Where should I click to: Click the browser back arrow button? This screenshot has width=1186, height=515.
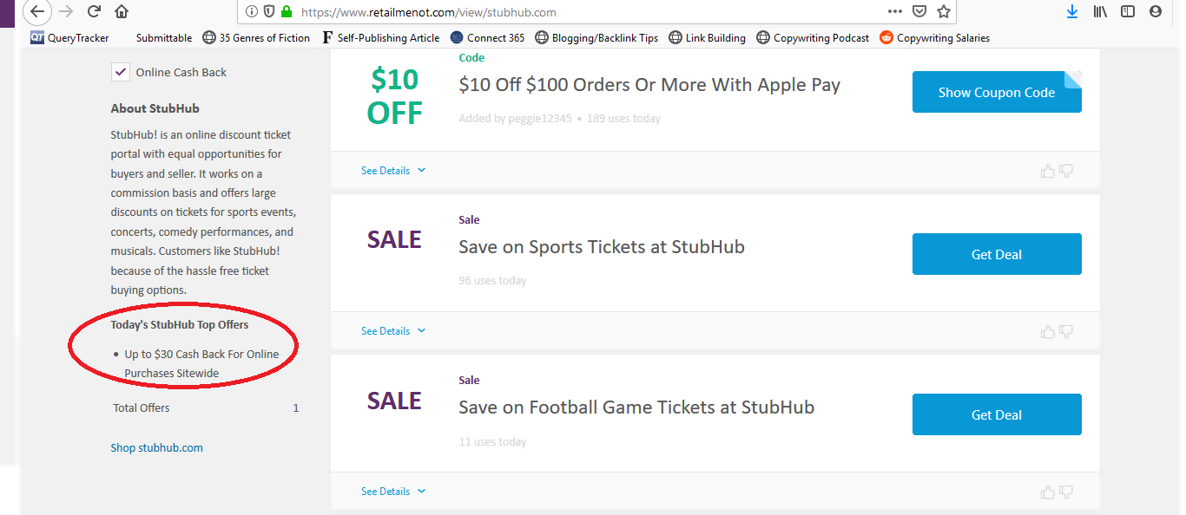[x=38, y=11]
